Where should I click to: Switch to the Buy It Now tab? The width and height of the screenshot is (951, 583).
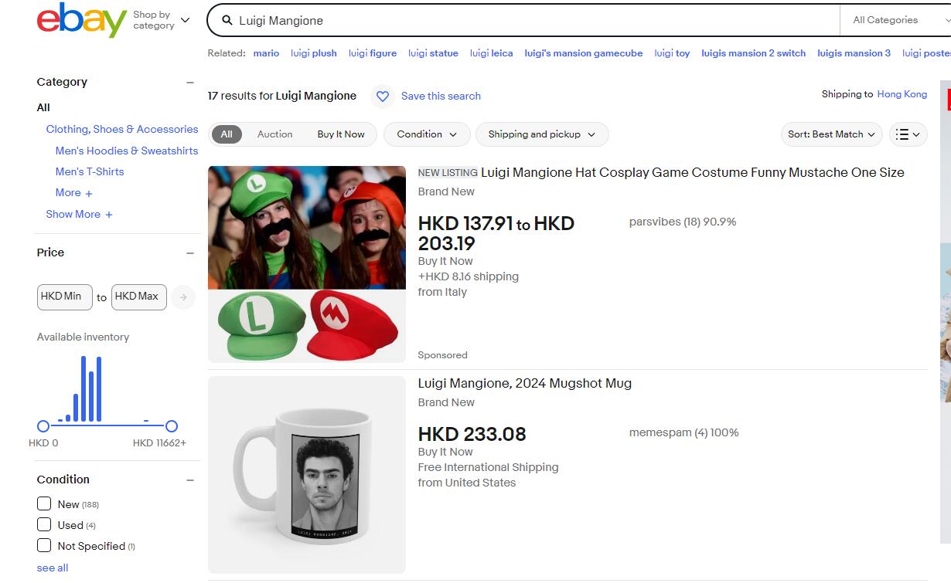coord(341,134)
